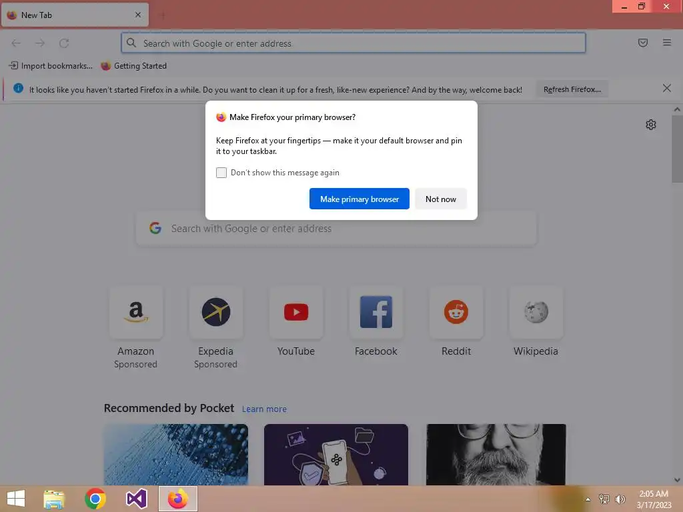Open the Save to Pocket icon

coord(642,43)
